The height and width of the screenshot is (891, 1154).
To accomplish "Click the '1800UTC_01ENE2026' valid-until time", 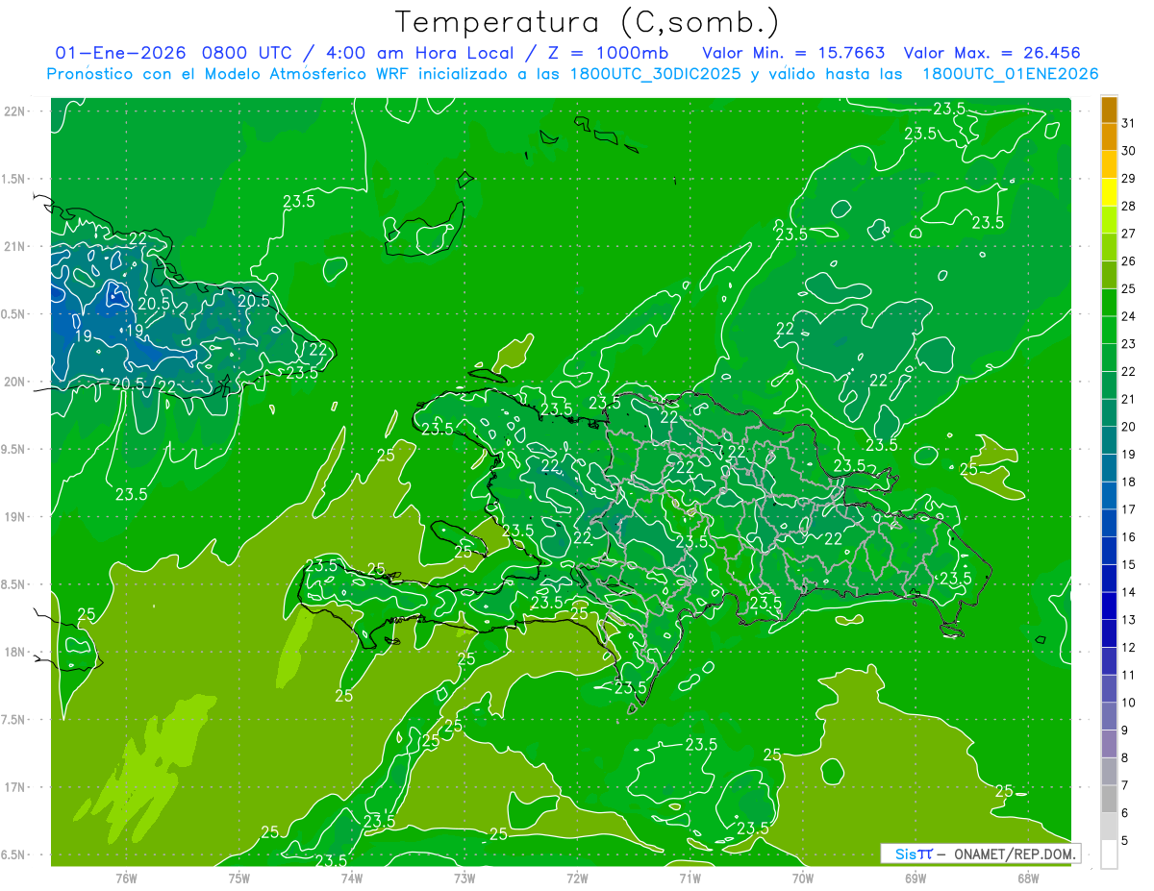I will pyautogui.click(x=1010, y=74).
